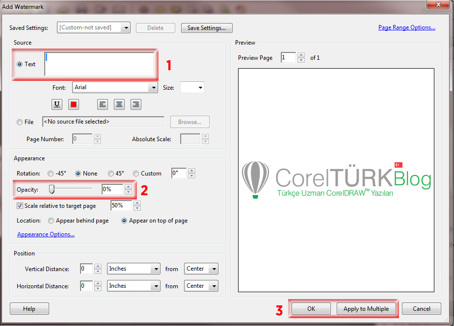The height and width of the screenshot is (326, 454).
Task: Decrease the Vertical Distance value
Action: 98,271
